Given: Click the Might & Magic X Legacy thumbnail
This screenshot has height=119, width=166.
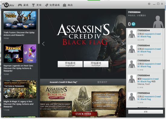Looking at the screenshot, I should point(20,90).
